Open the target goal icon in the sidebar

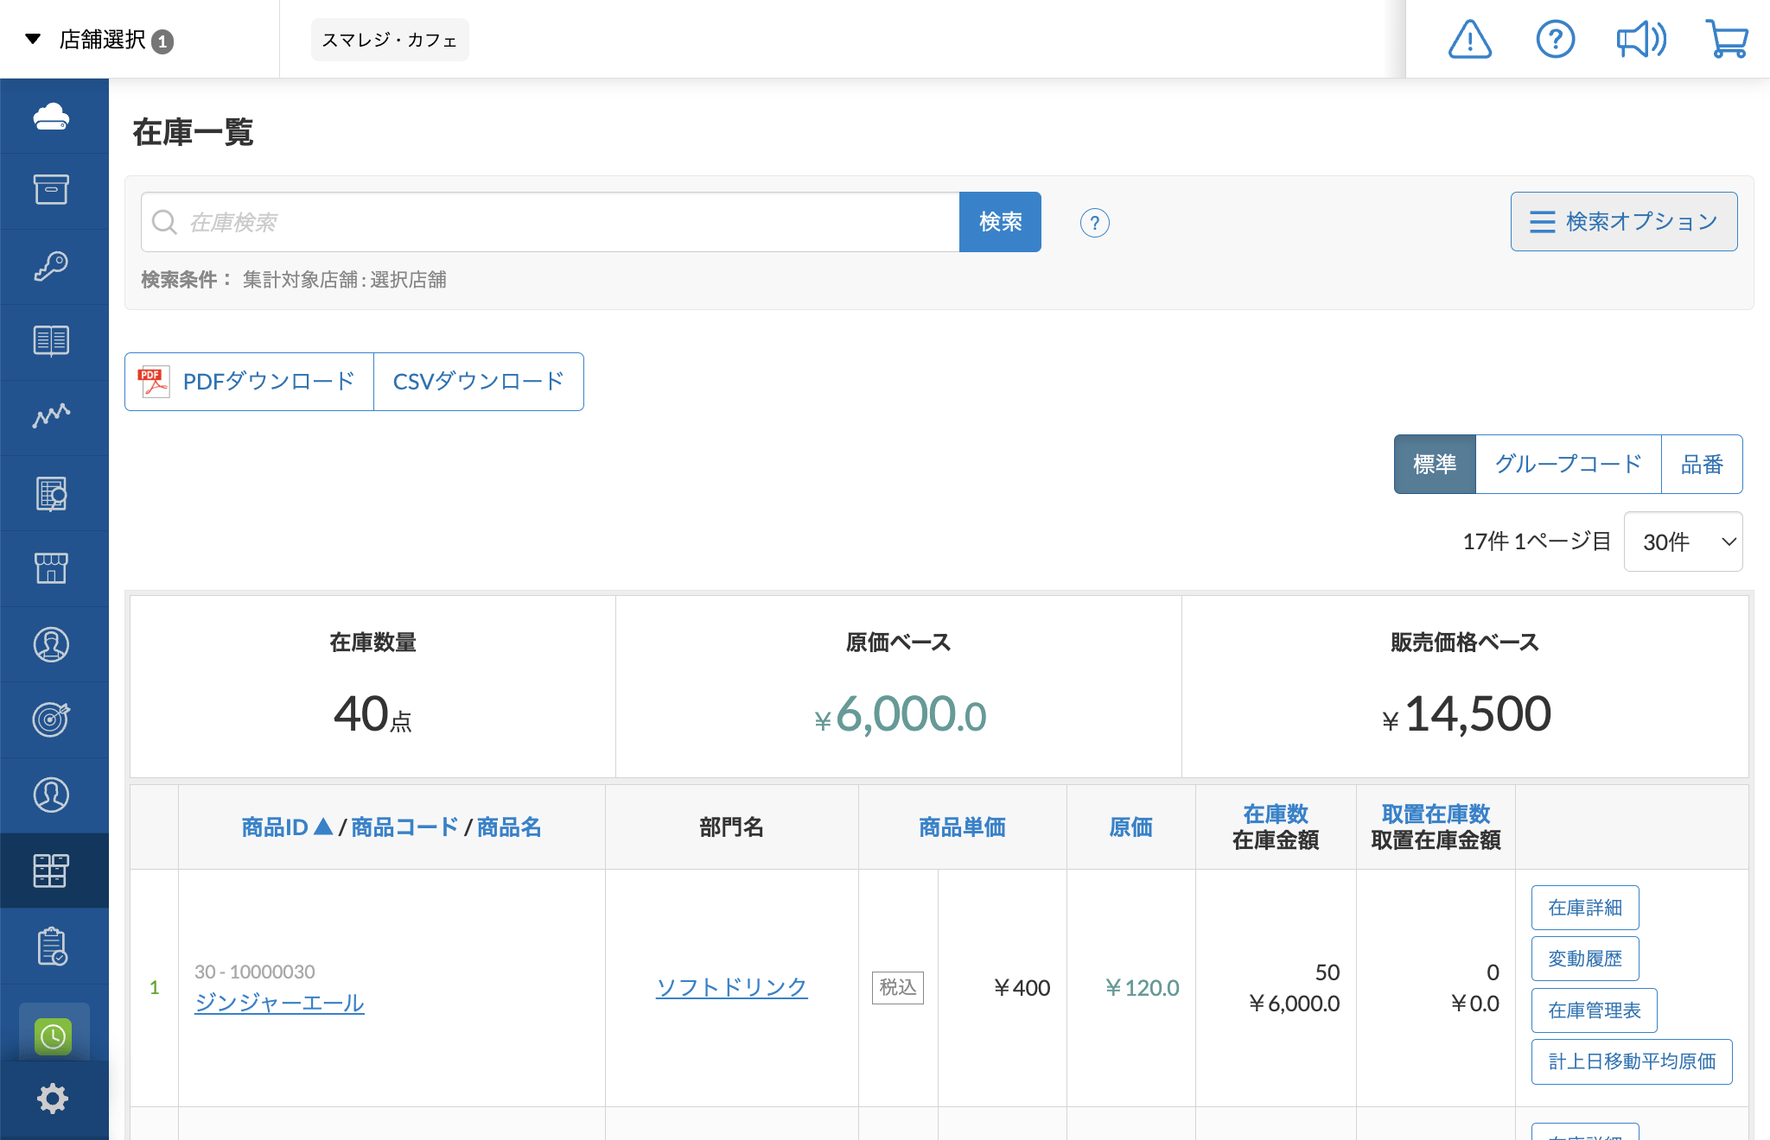(x=52, y=719)
